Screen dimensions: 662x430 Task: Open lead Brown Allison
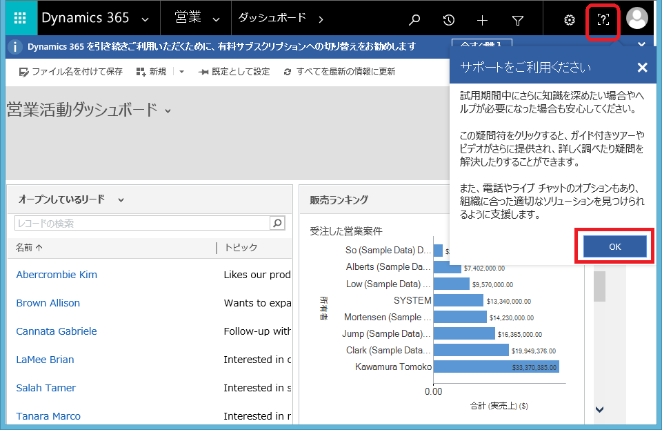click(48, 303)
